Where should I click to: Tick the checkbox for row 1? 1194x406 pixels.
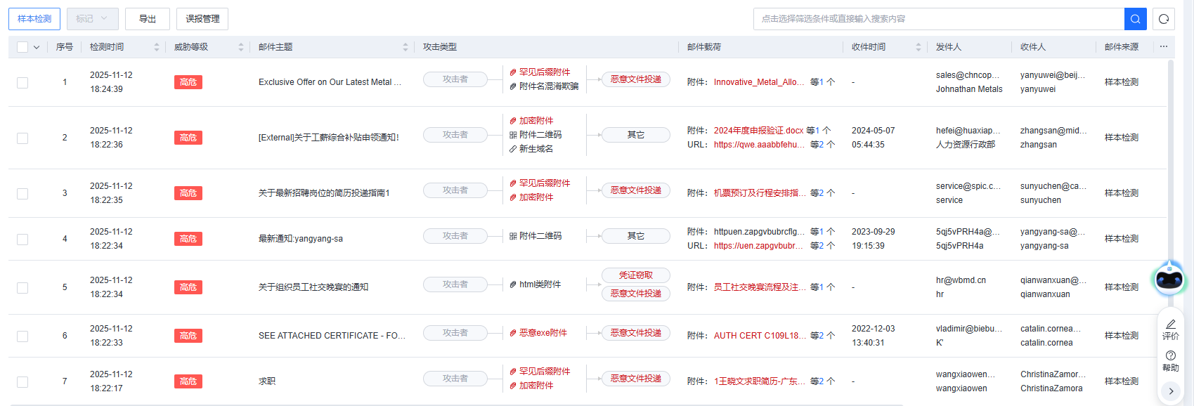pos(22,82)
